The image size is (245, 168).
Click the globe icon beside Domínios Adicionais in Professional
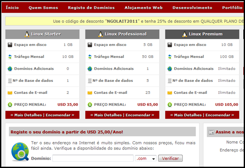(x=90, y=69)
